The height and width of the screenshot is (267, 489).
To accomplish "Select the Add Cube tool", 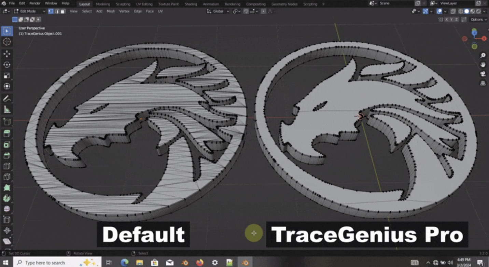I will 6,122.
